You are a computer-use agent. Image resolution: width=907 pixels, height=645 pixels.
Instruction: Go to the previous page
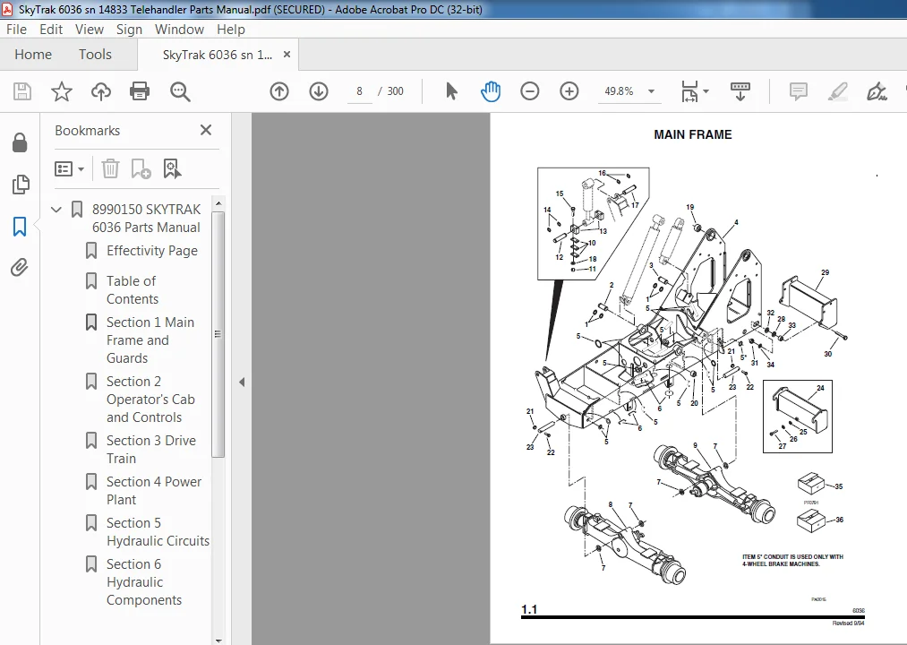(x=279, y=91)
